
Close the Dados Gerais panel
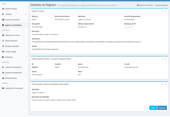166,11
